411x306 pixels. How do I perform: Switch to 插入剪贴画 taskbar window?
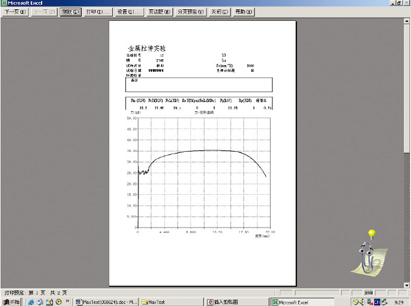pyautogui.click(x=237, y=302)
